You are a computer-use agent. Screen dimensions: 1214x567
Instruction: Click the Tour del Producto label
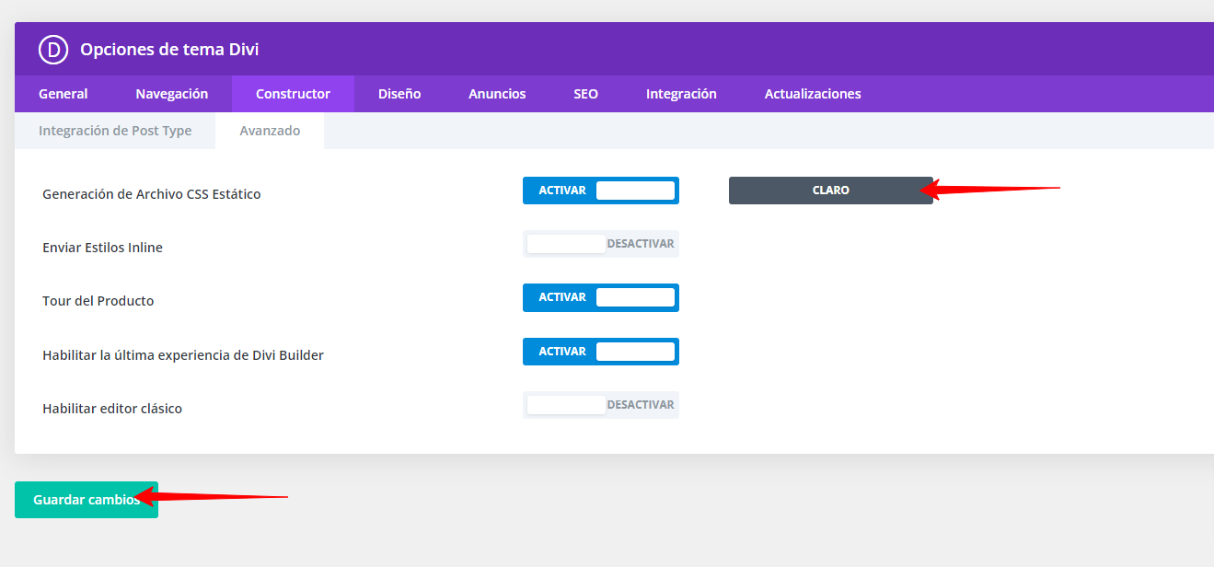click(98, 301)
